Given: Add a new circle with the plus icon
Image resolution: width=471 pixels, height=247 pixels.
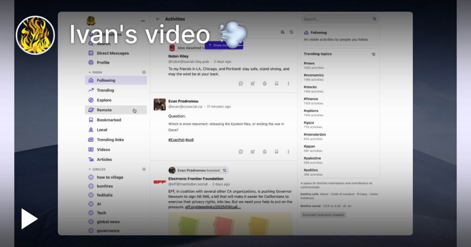Looking at the screenshot, I should [x=144, y=169].
